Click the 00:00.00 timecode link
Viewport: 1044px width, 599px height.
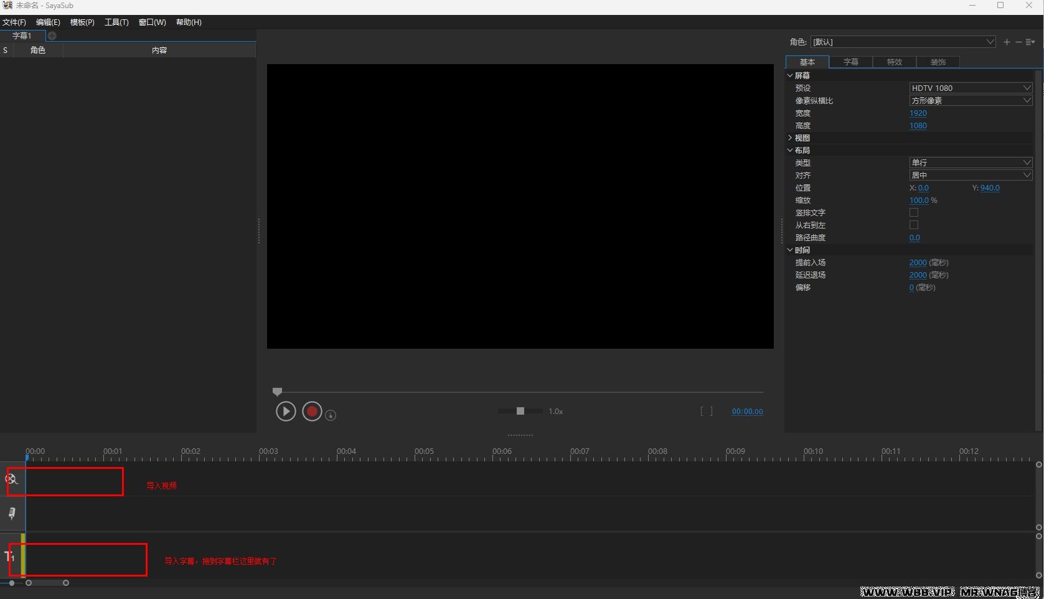tap(747, 412)
